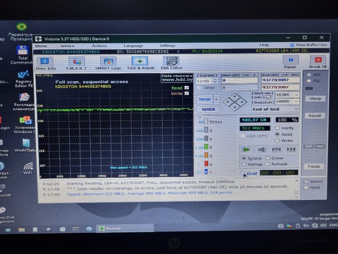Click the Sleep button
This screenshot has width=338, height=254.
point(315,98)
